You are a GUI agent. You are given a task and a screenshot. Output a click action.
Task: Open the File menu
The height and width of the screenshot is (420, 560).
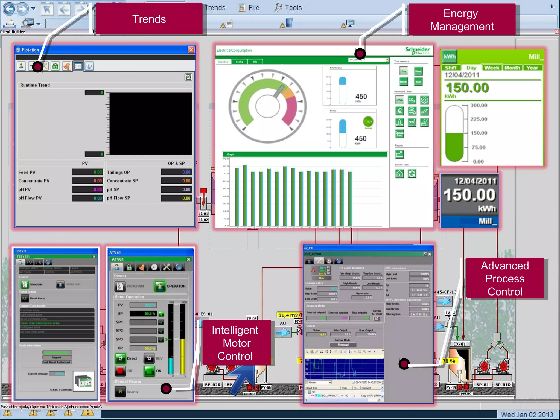click(249, 8)
